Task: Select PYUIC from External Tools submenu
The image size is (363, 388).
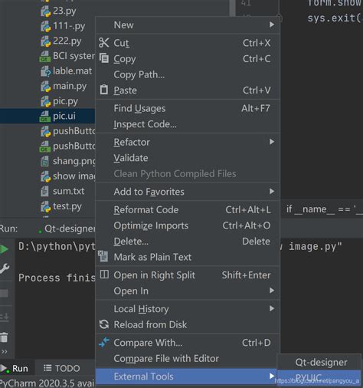Action: [x=319, y=377]
